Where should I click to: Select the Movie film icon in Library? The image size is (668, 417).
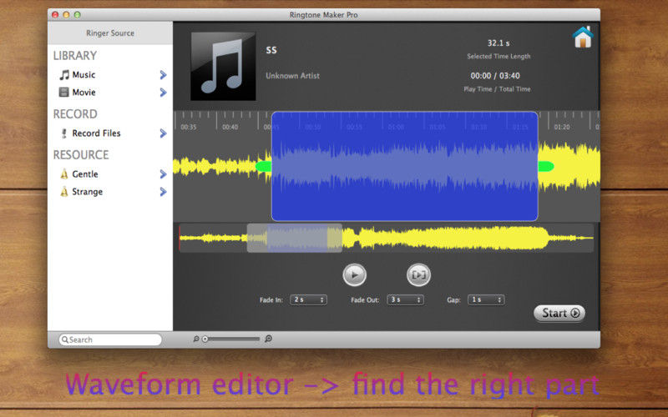coord(64,92)
